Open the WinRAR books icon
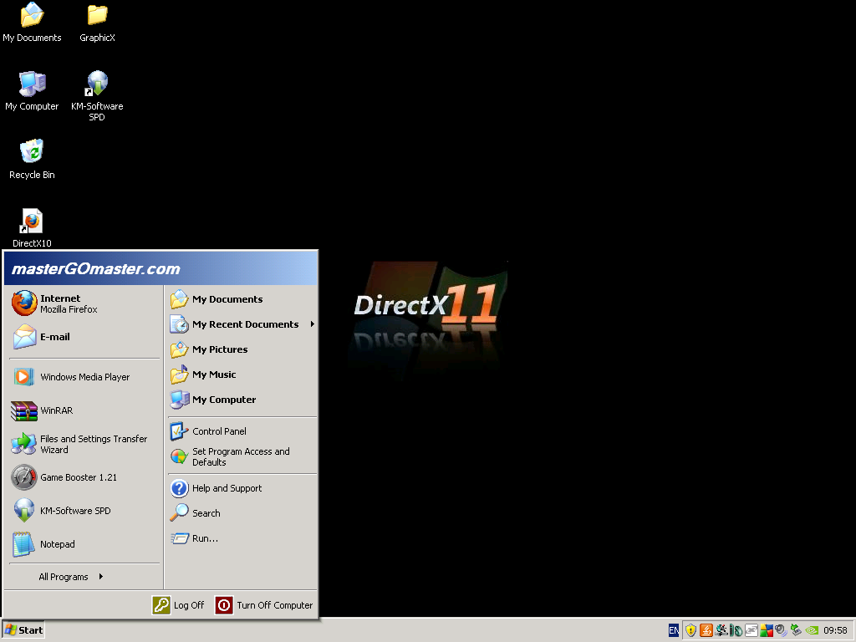This screenshot has height=642, width=856. coord(23,410)
